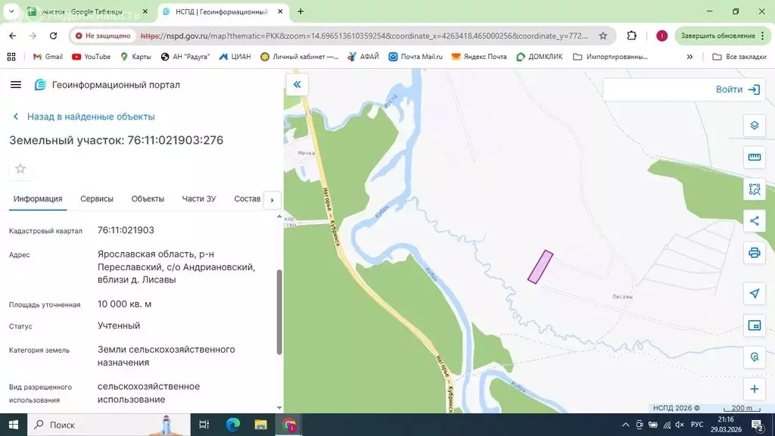Print the map view
Image resolution: width=775 pixels, height=436 pixels.
point(754,253)
